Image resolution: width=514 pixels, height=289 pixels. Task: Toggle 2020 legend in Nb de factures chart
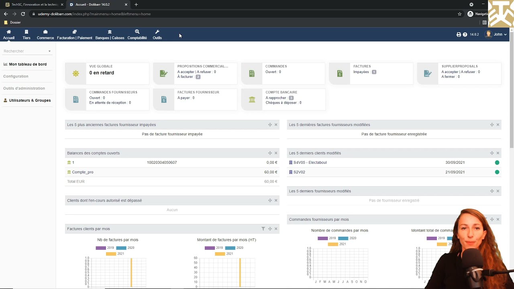125,248
